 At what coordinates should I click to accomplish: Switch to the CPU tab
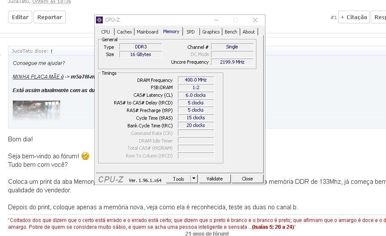[x=105, y=32]
